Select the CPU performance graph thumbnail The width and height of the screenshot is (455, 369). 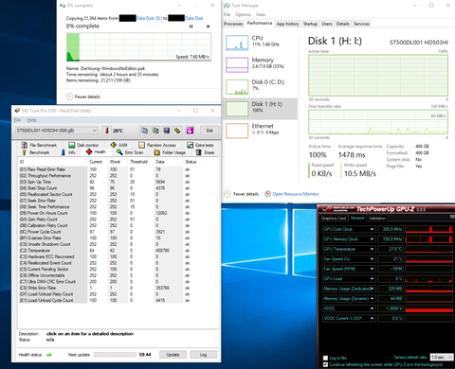237,43
